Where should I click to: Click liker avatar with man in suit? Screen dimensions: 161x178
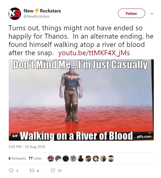[103, 158]
